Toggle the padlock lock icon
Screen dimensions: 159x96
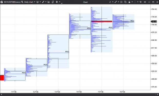pos(130,2)
